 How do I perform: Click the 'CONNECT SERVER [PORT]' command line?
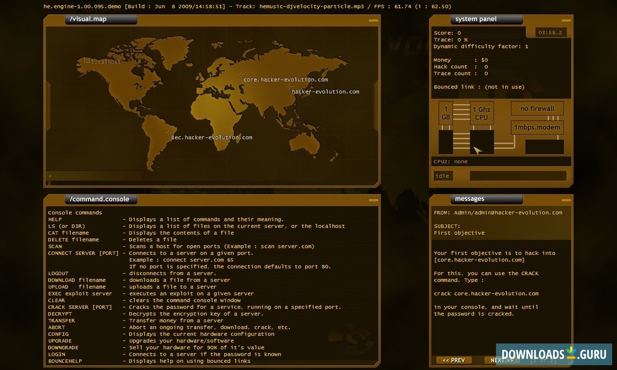[x=151, y=253]
